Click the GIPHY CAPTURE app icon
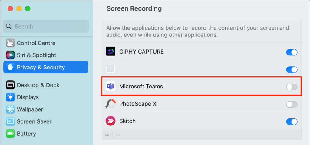Image resolution: width=310 pixels, height=145 pixels. point(110,52)
